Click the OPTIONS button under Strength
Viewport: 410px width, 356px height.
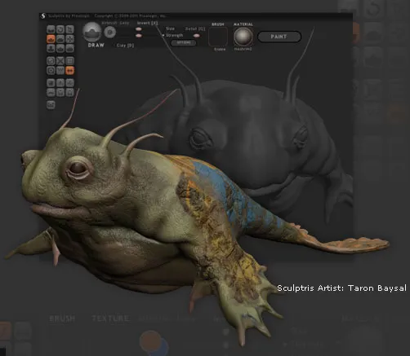184,42
